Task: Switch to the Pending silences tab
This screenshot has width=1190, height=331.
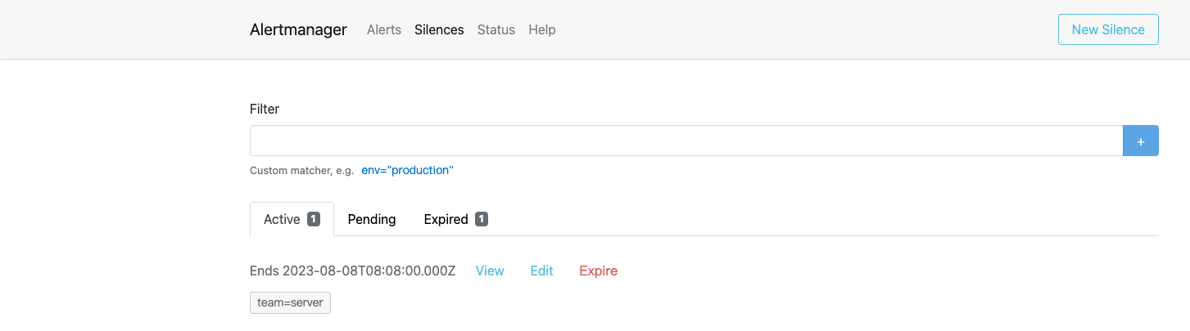Action: click(x=372, y=219)
